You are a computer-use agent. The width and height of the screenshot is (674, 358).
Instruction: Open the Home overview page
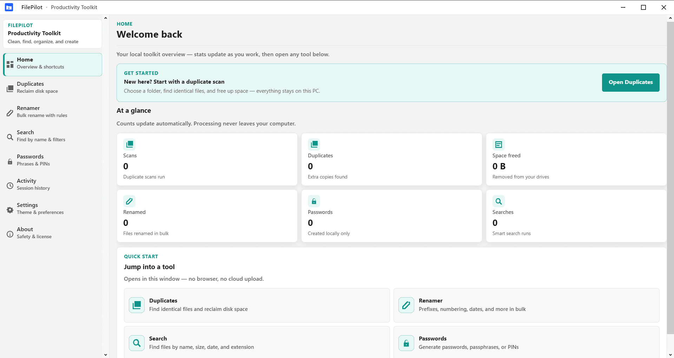point(53,65)
